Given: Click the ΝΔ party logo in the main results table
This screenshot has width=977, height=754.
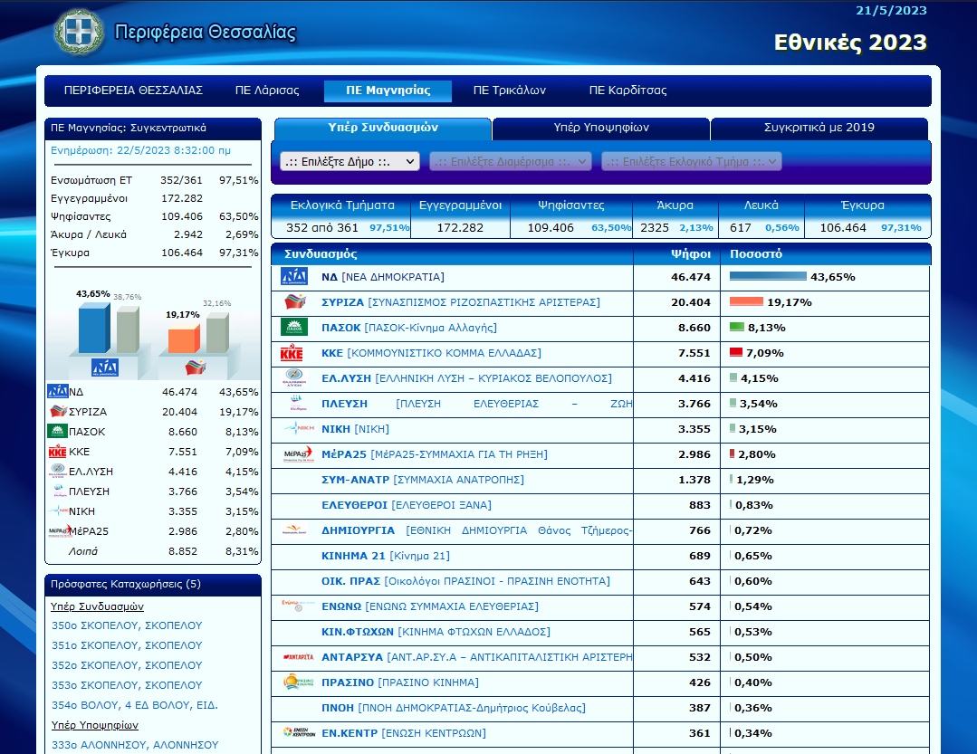Looking at the screenshot, I should point(294,276).
